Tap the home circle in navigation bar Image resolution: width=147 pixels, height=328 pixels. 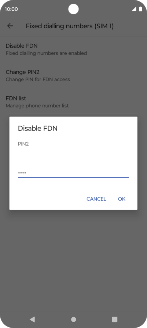(73, 319)
